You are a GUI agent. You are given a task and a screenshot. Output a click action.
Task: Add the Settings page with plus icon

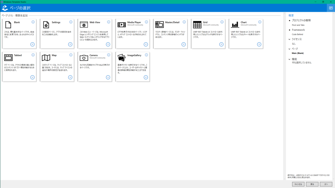pos(70,44)
